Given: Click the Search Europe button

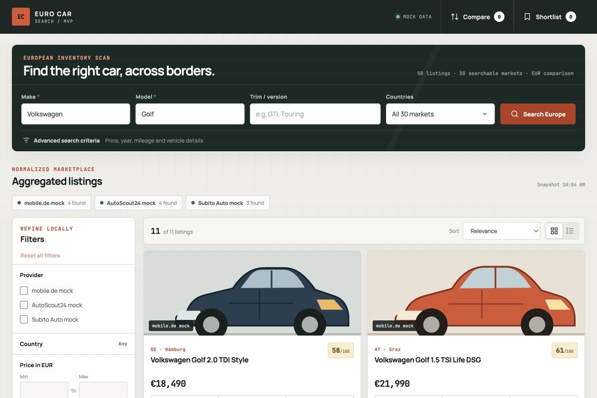Looking at the screenshot, I should [538, 114].
